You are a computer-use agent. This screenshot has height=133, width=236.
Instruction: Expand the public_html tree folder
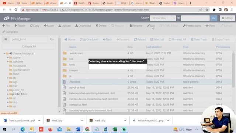coord(8,94)
